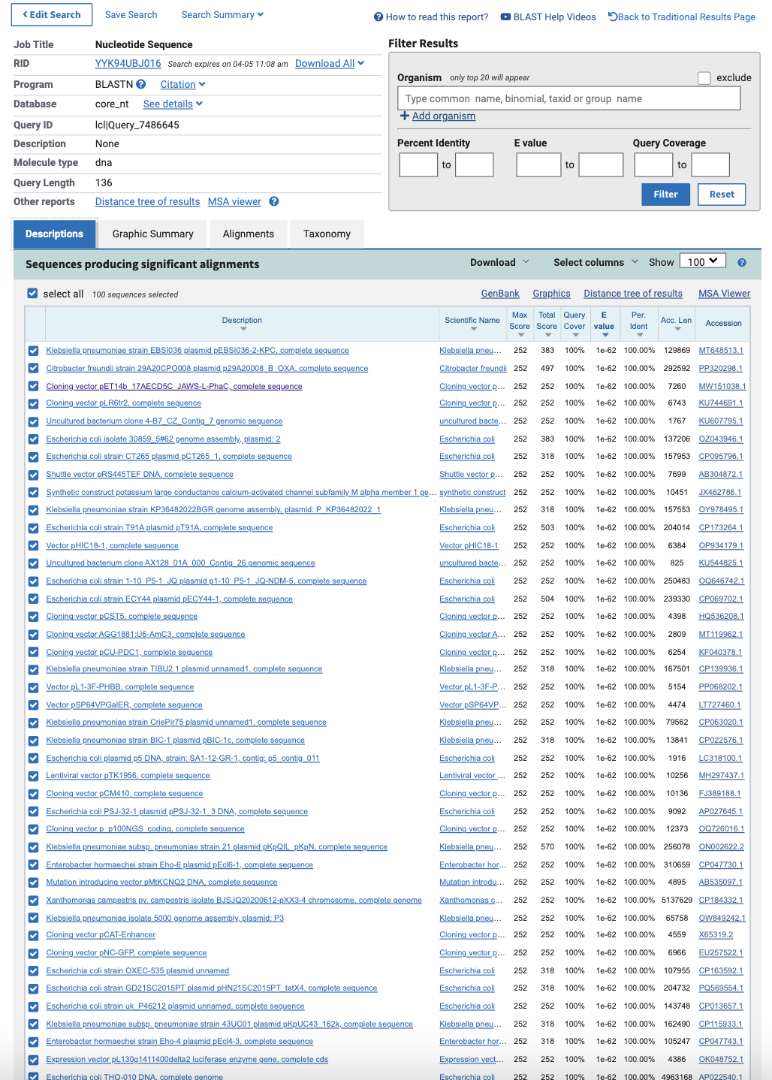
Task: Click Save Search
Action: pyautogui.click(x=131, y=14)
